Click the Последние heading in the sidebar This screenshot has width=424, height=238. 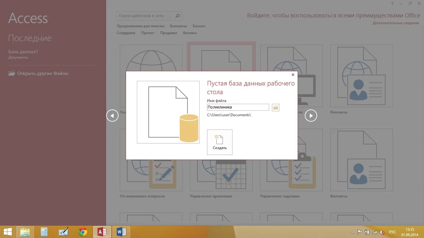point(30,38)
